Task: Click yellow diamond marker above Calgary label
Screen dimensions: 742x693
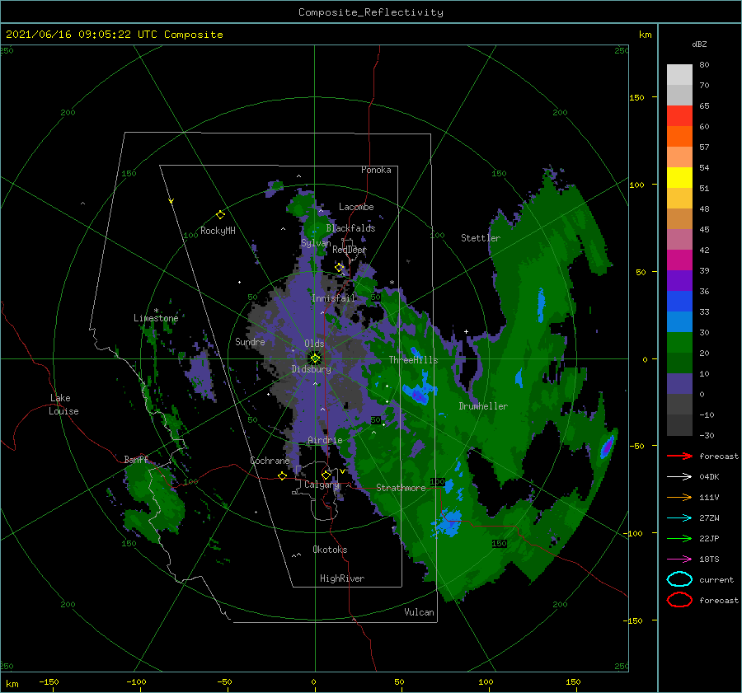Action: click(x=326, y=475)
